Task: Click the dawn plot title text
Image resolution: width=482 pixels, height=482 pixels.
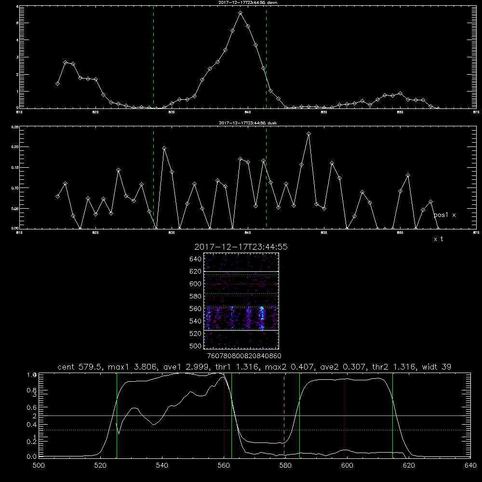Action: click(x=248, y=2)
